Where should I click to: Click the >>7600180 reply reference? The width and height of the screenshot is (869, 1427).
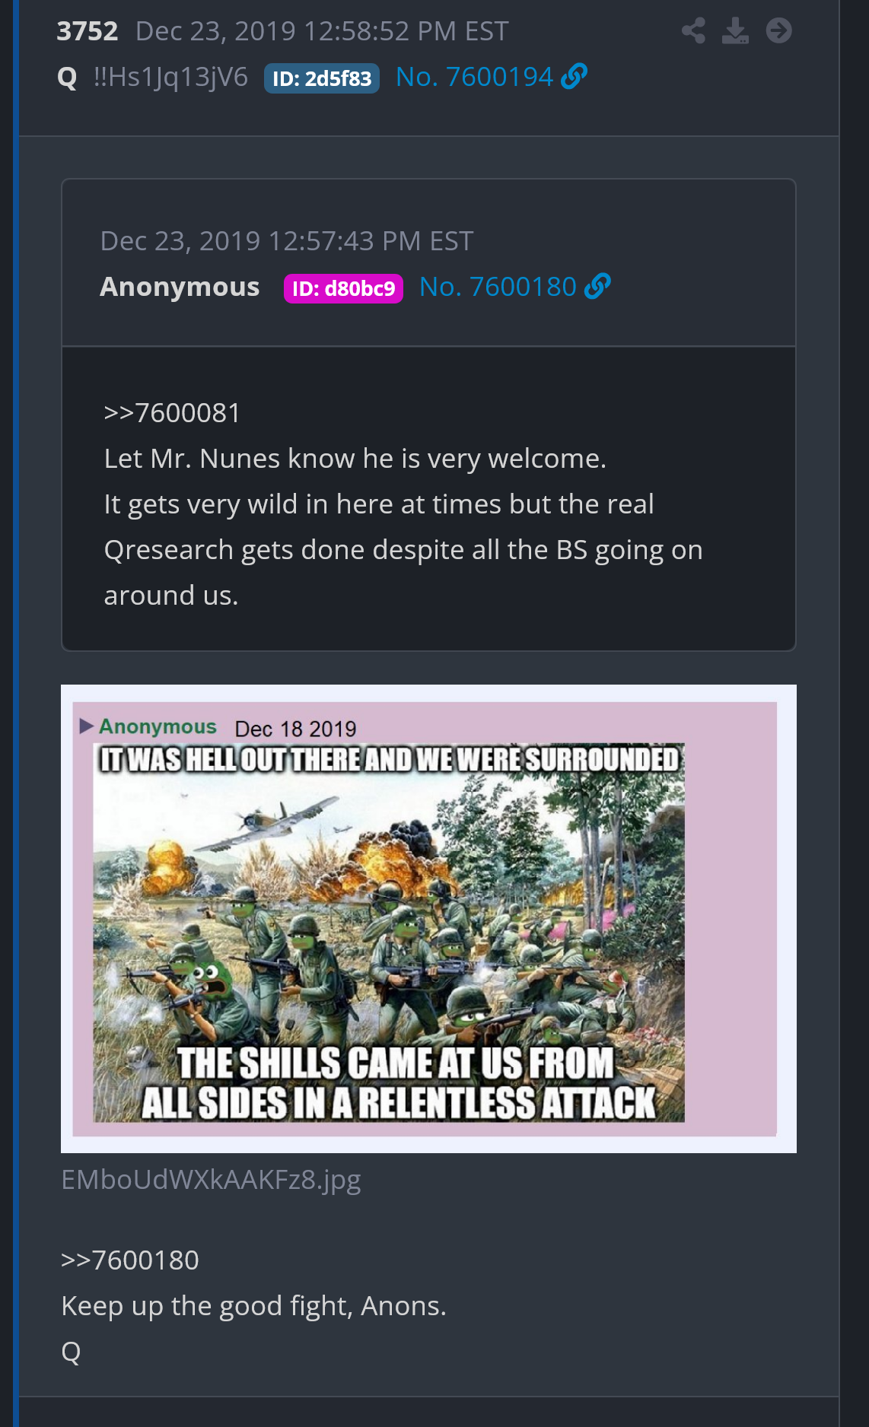130,1260
